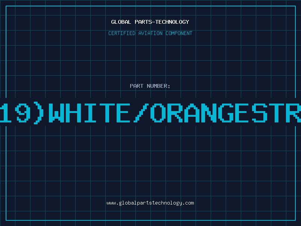
Task: Click the scrolling WHITE/ORANGESTR part number text
Action: (x=150, y=113)
